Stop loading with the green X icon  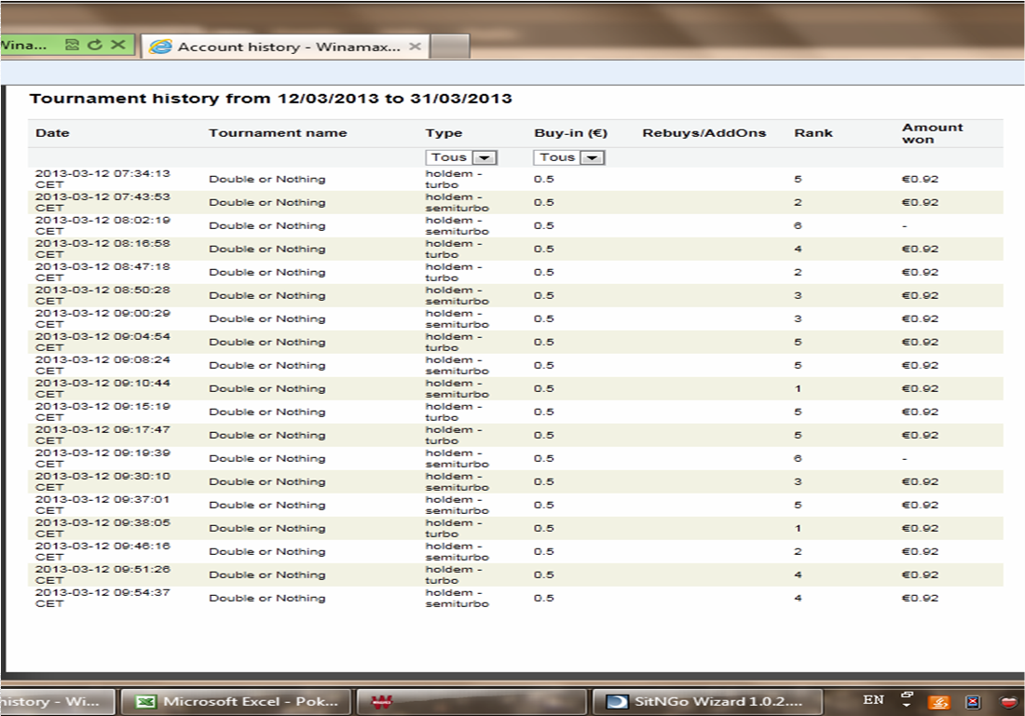[x=117, y=45]
